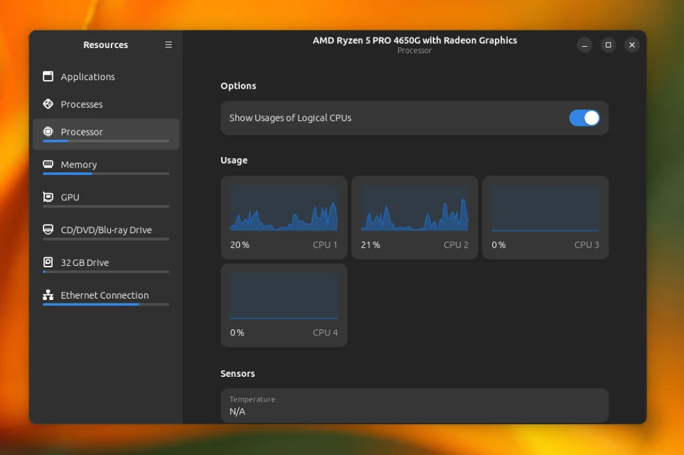
Task: Click the GPU card icon
Action: point(48,197)
